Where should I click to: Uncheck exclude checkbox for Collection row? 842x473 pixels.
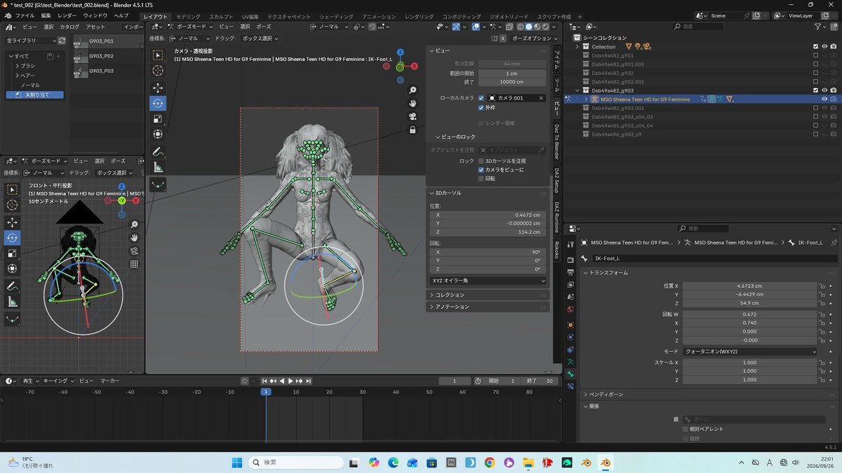click(815, 47)
